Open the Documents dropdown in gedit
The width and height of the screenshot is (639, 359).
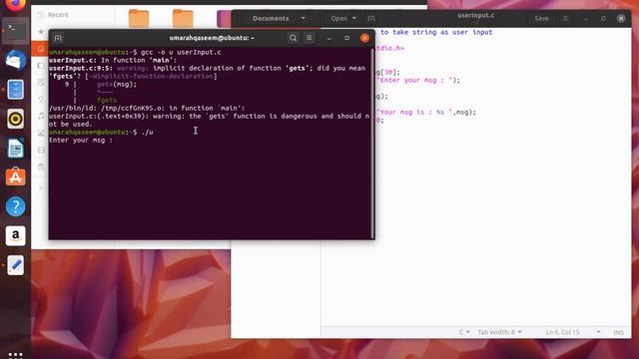279,18
